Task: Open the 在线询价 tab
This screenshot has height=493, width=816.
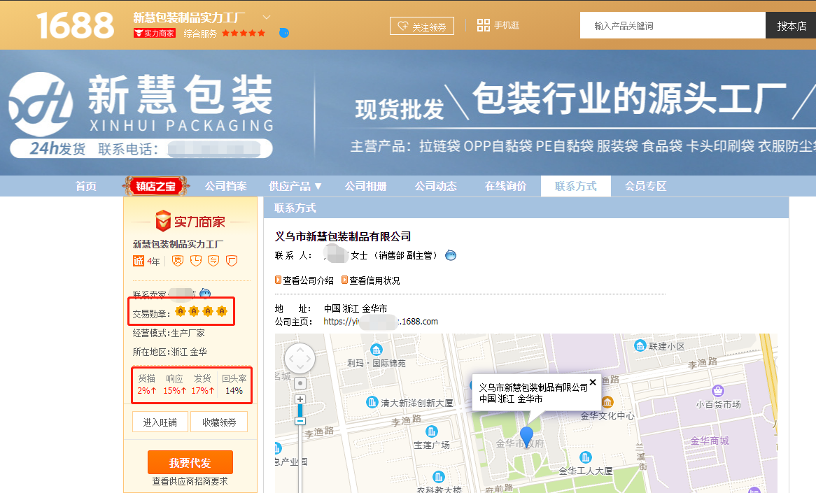Action: click(x=505, y=186)
